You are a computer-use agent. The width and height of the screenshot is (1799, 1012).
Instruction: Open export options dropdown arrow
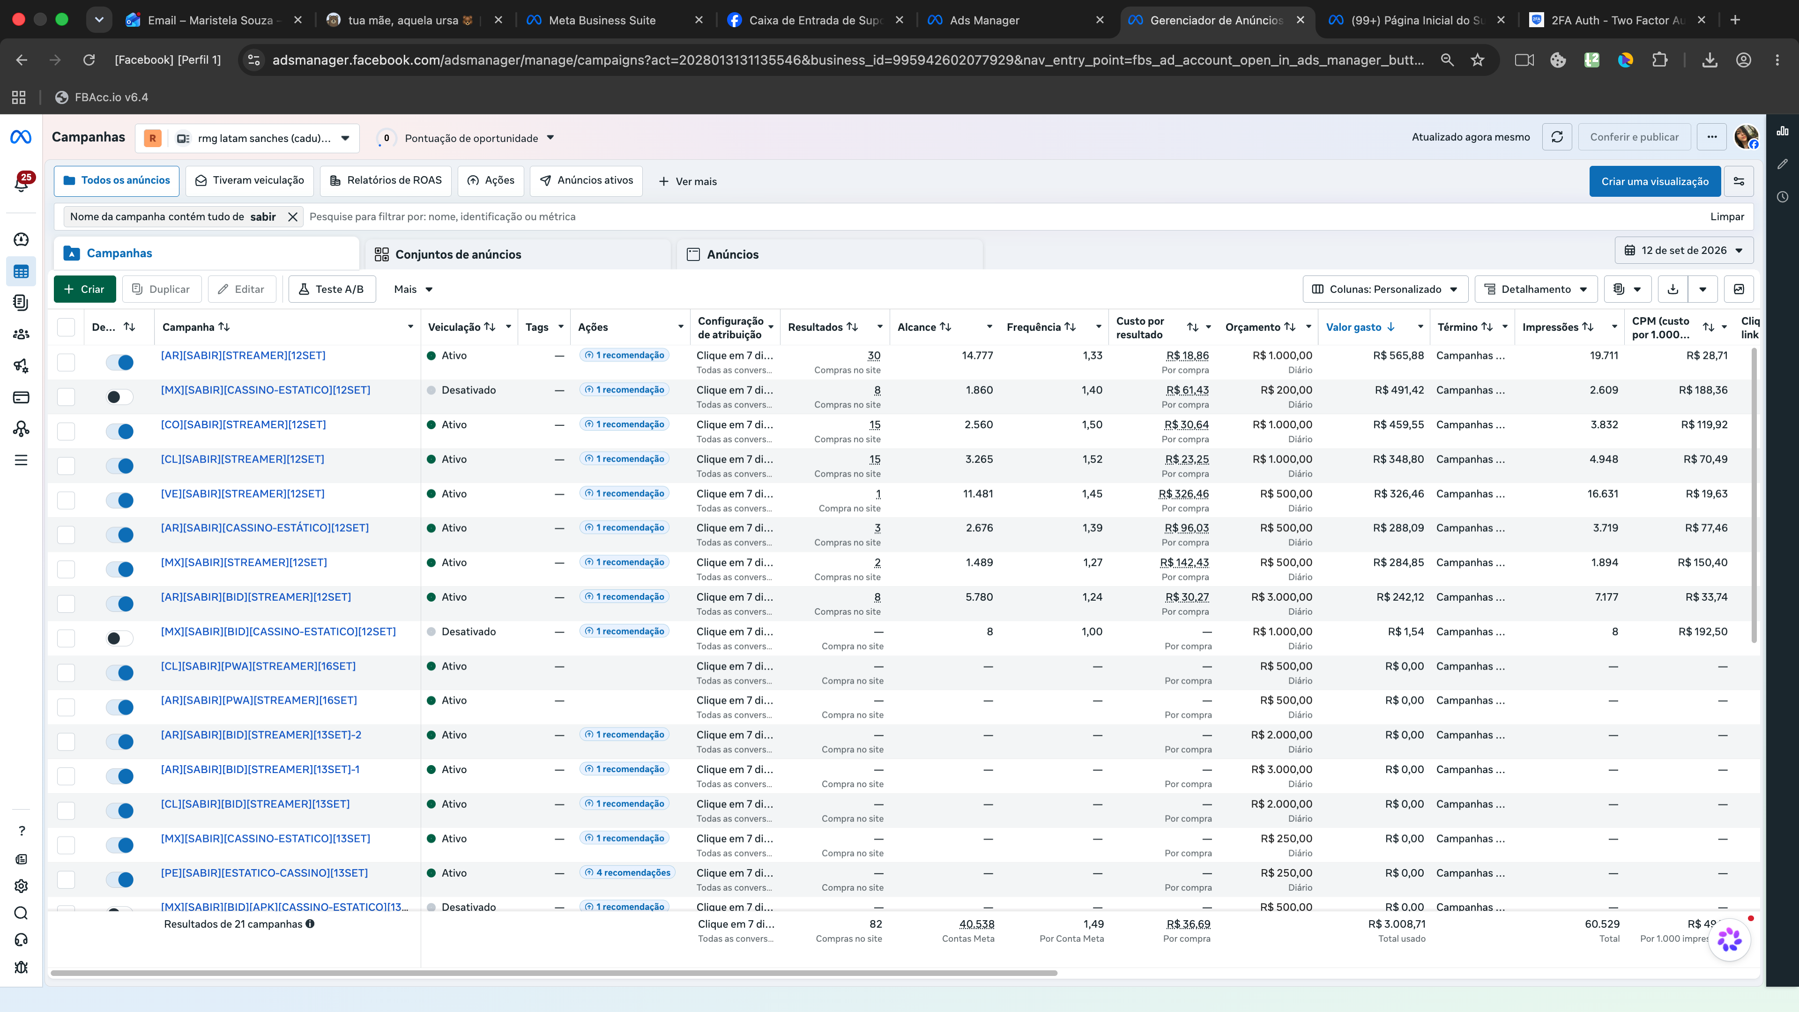pos(1702,289)
